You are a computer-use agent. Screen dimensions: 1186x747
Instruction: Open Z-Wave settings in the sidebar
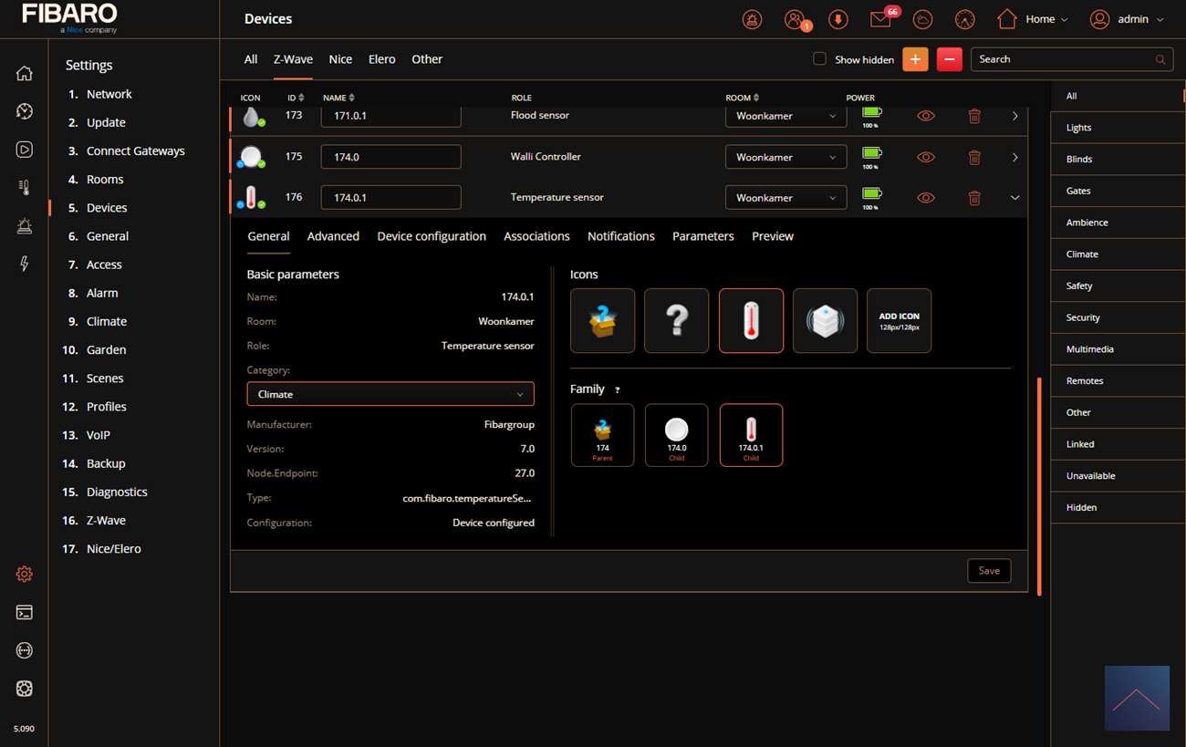click(x=106, y=520)
